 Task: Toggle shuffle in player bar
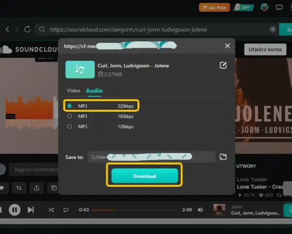click(51, 210)
